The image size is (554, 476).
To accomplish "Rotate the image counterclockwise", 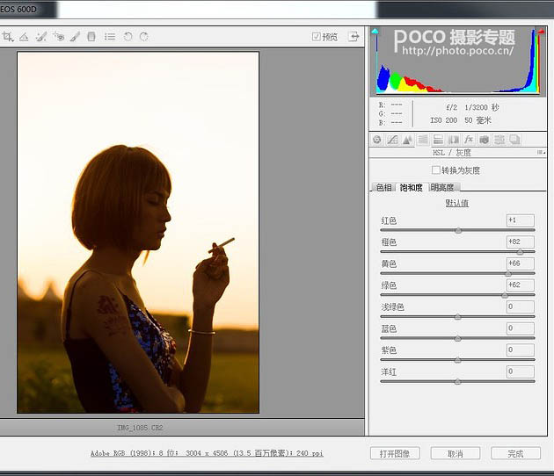I will (128, 37).
